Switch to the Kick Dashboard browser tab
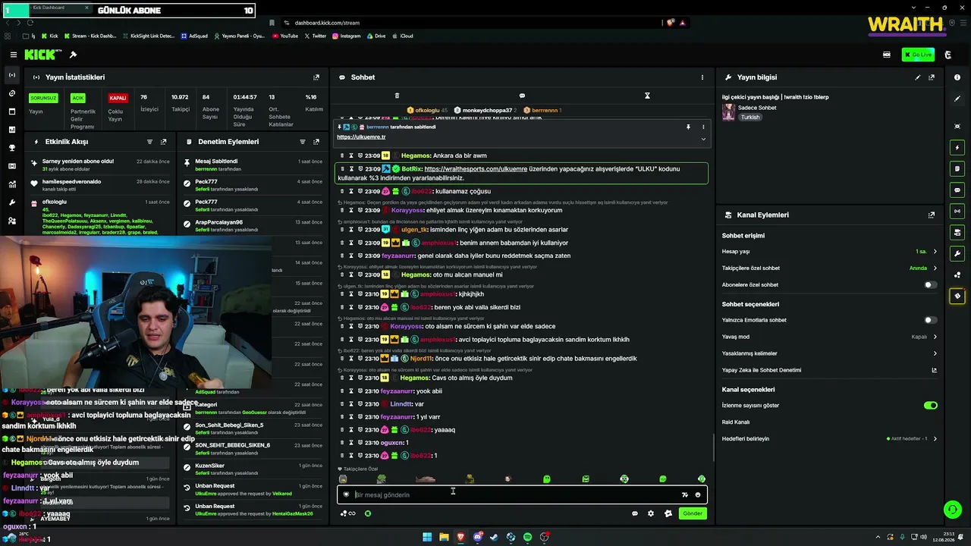Viewport: 971px width, 546px height. [x=49, y=8]
